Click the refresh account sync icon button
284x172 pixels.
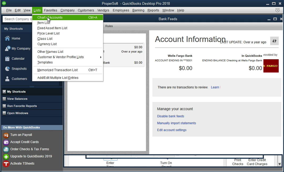274,41
